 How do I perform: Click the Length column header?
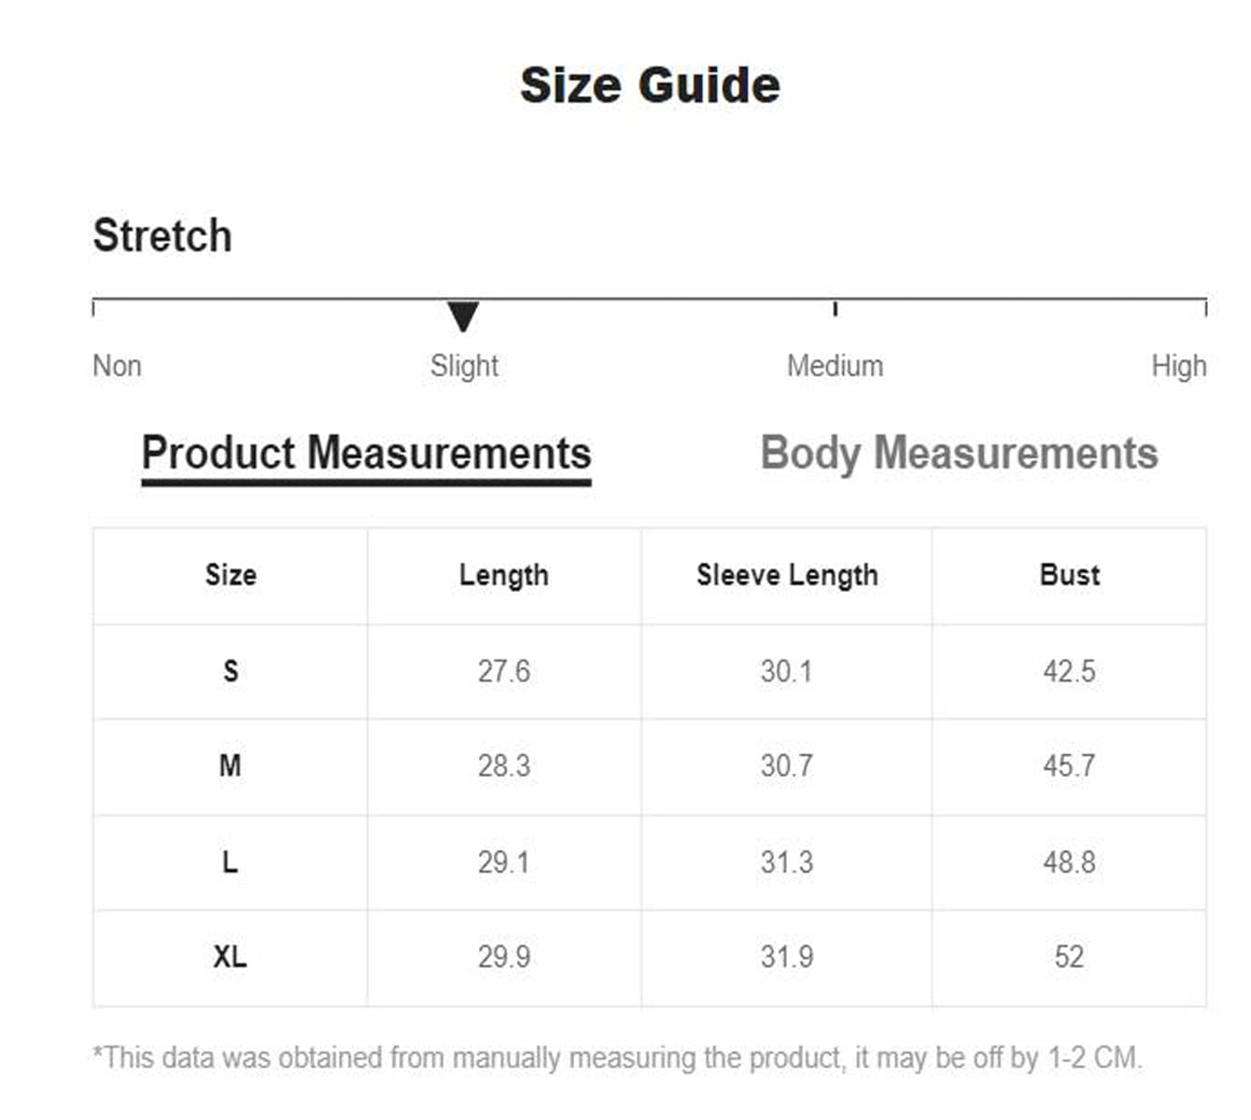pyautogui.click(x=504, y=575)
